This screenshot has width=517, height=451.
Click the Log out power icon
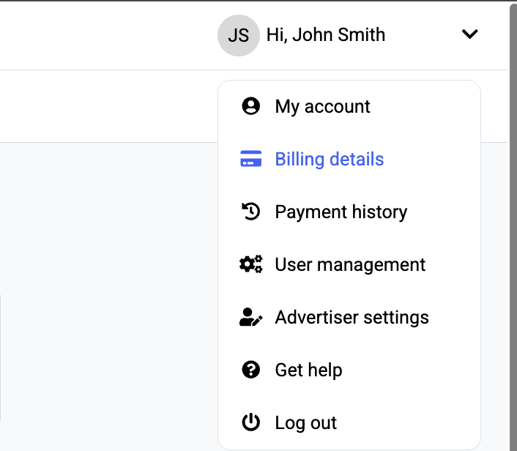(x=251, y=422)
